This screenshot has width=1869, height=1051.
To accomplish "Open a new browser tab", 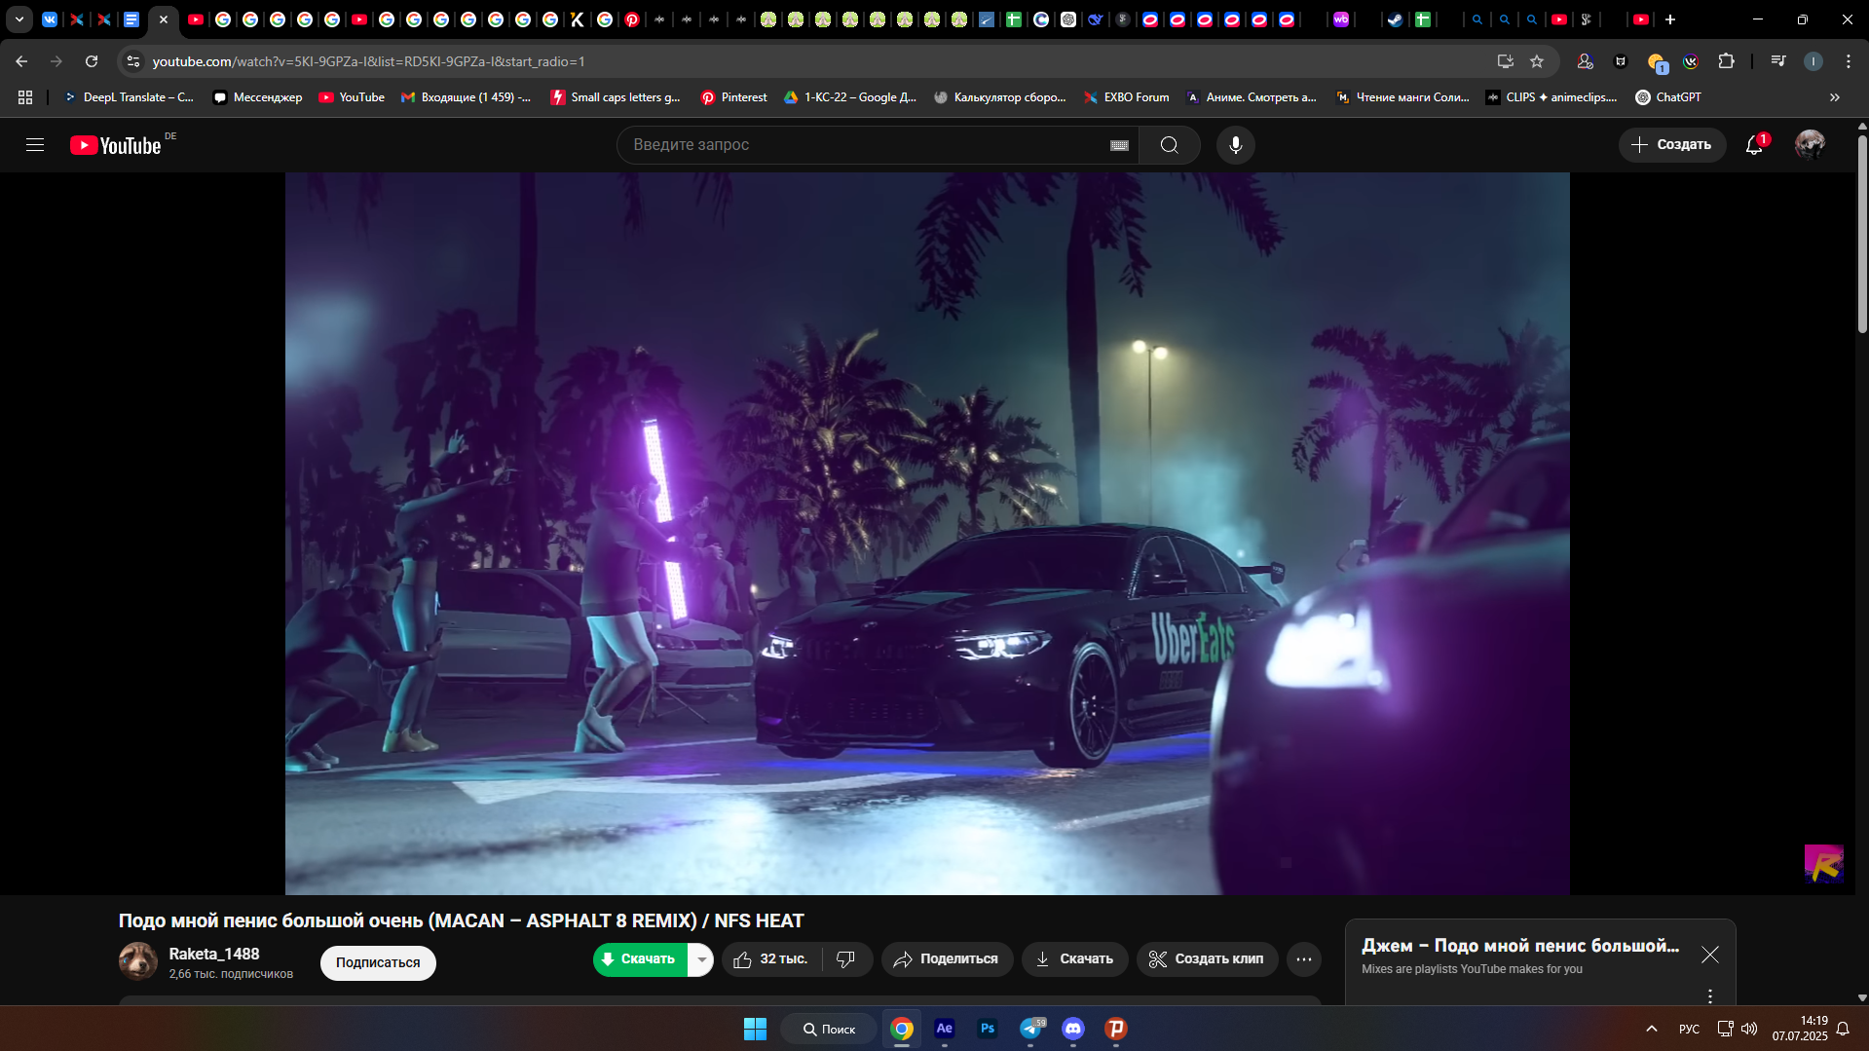I will point(1670,19).
